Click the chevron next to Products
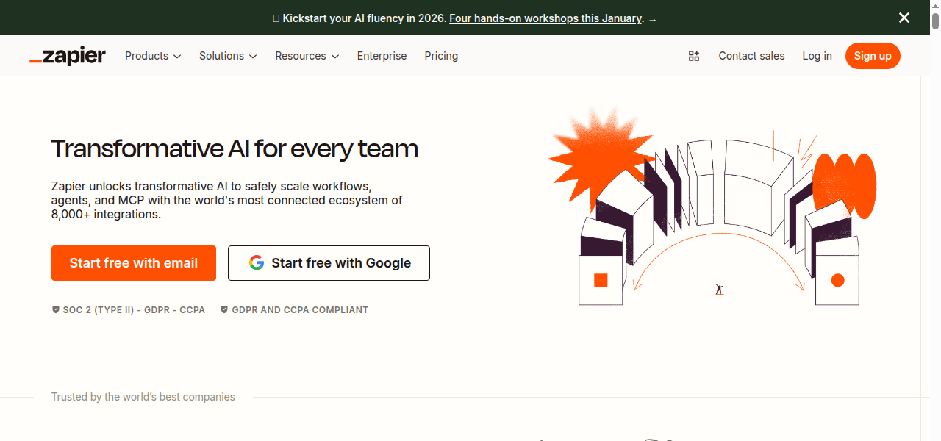The width and height of the screenshot is (941, 441). click(x=179, y=56)
